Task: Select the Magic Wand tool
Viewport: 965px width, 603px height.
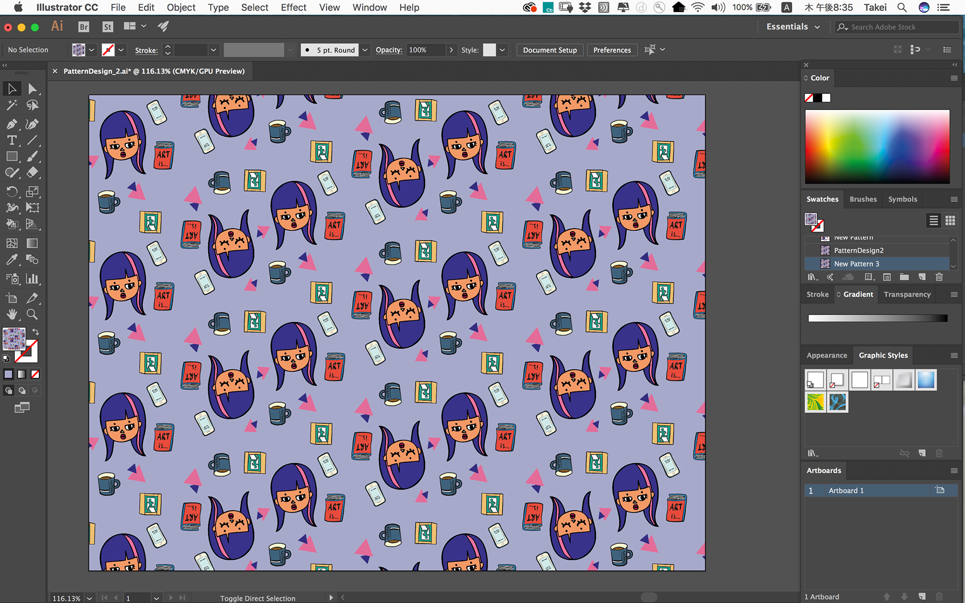Action: click(12, 106)
